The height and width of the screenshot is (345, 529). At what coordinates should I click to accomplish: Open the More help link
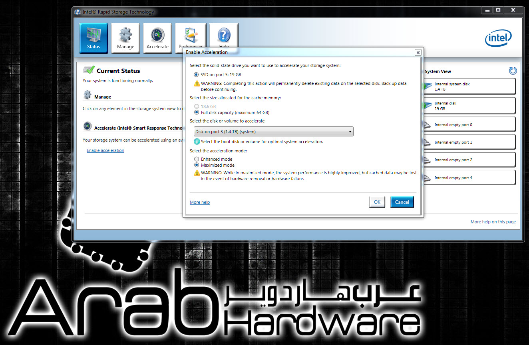point(200,203)
